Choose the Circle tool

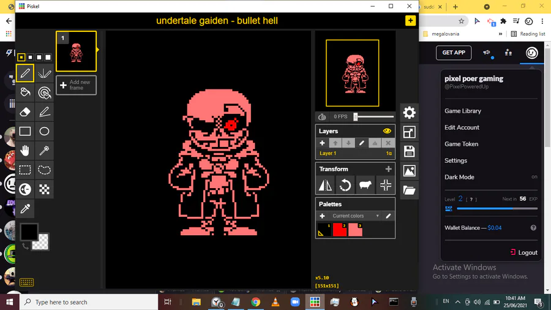click(44, 131)
